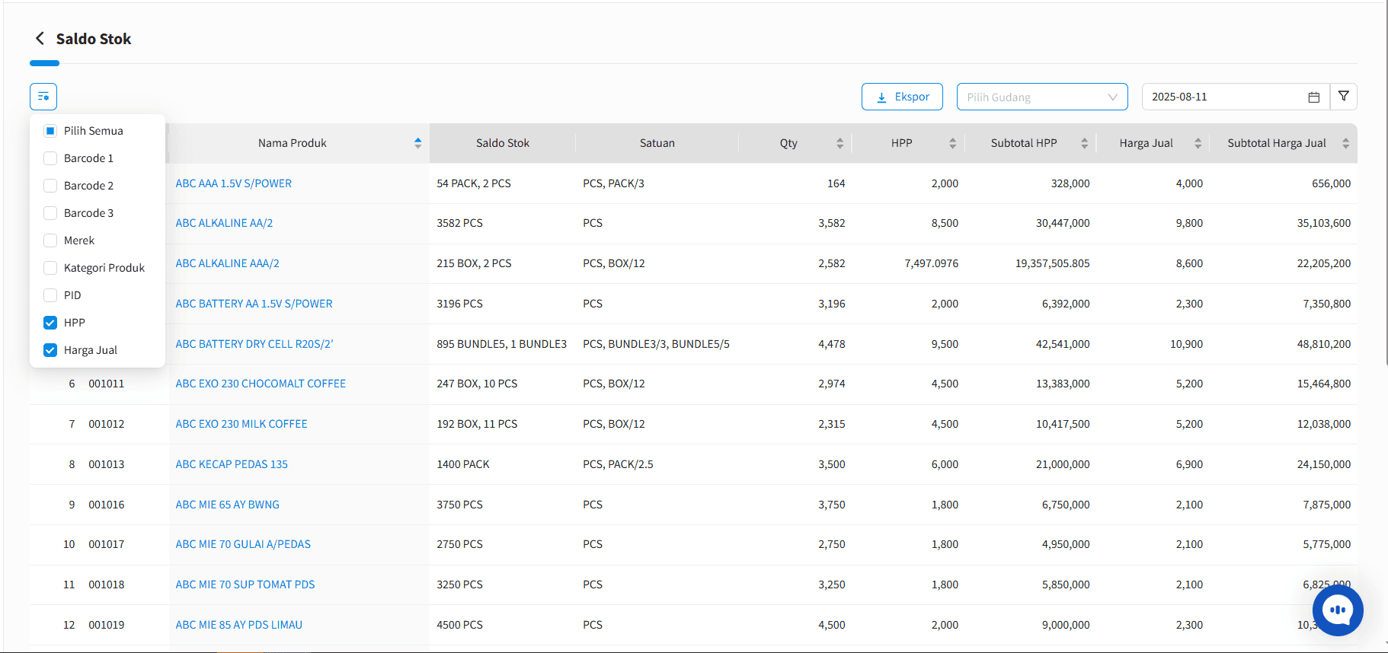Open product ABC MIE 65 AY BWNG

227,505
